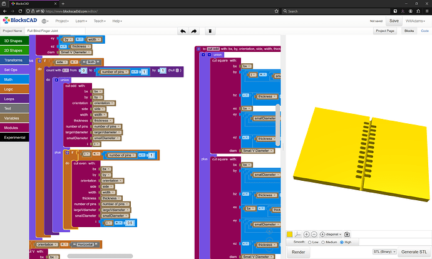Viewport: 432px width, 259px height.
Task: Switch to the Code tab
Action: 424,31
